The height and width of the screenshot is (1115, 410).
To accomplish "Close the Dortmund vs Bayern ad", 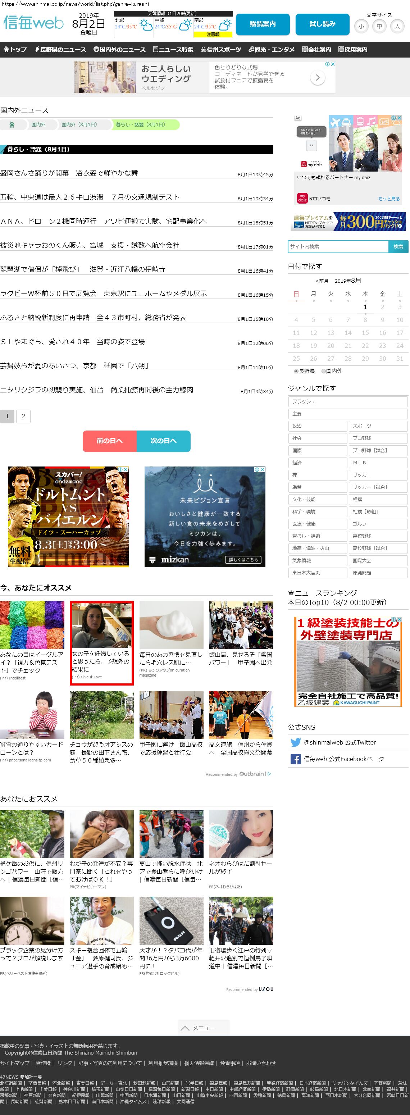I will pos(126,470).
